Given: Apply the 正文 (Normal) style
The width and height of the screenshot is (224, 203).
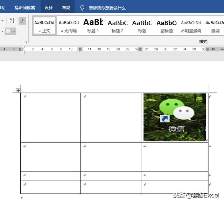Looking at the screenshot, I should coord(44,26).
